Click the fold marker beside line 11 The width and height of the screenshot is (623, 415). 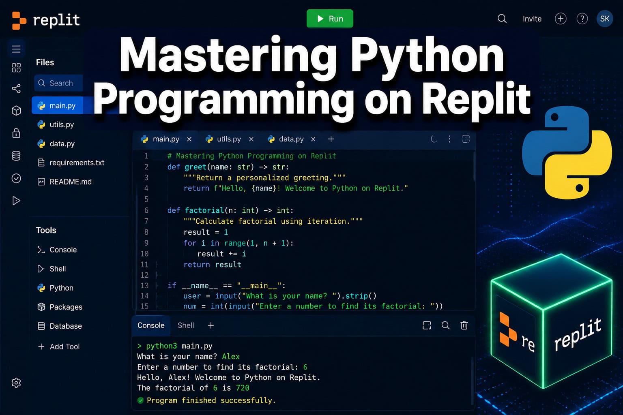(x=157, y=264)
